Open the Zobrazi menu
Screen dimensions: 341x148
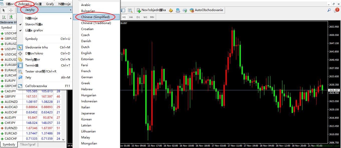click(x=24, y=4)
